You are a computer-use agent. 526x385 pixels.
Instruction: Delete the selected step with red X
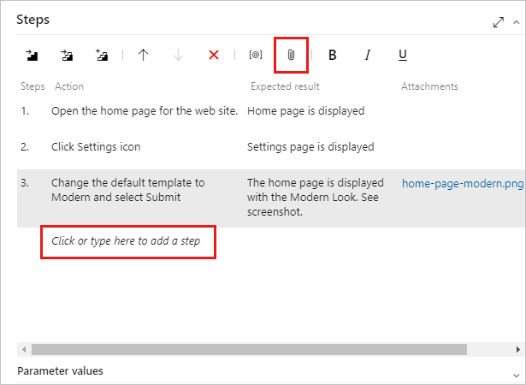click(x=214, y=56)
